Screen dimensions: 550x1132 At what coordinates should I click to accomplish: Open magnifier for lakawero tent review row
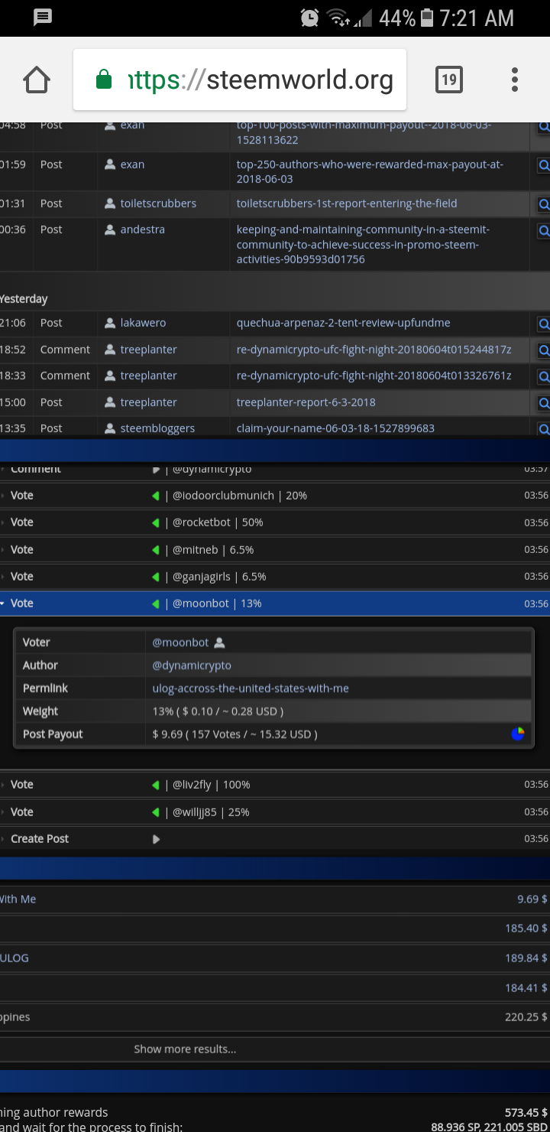click(x=544, y=324)
